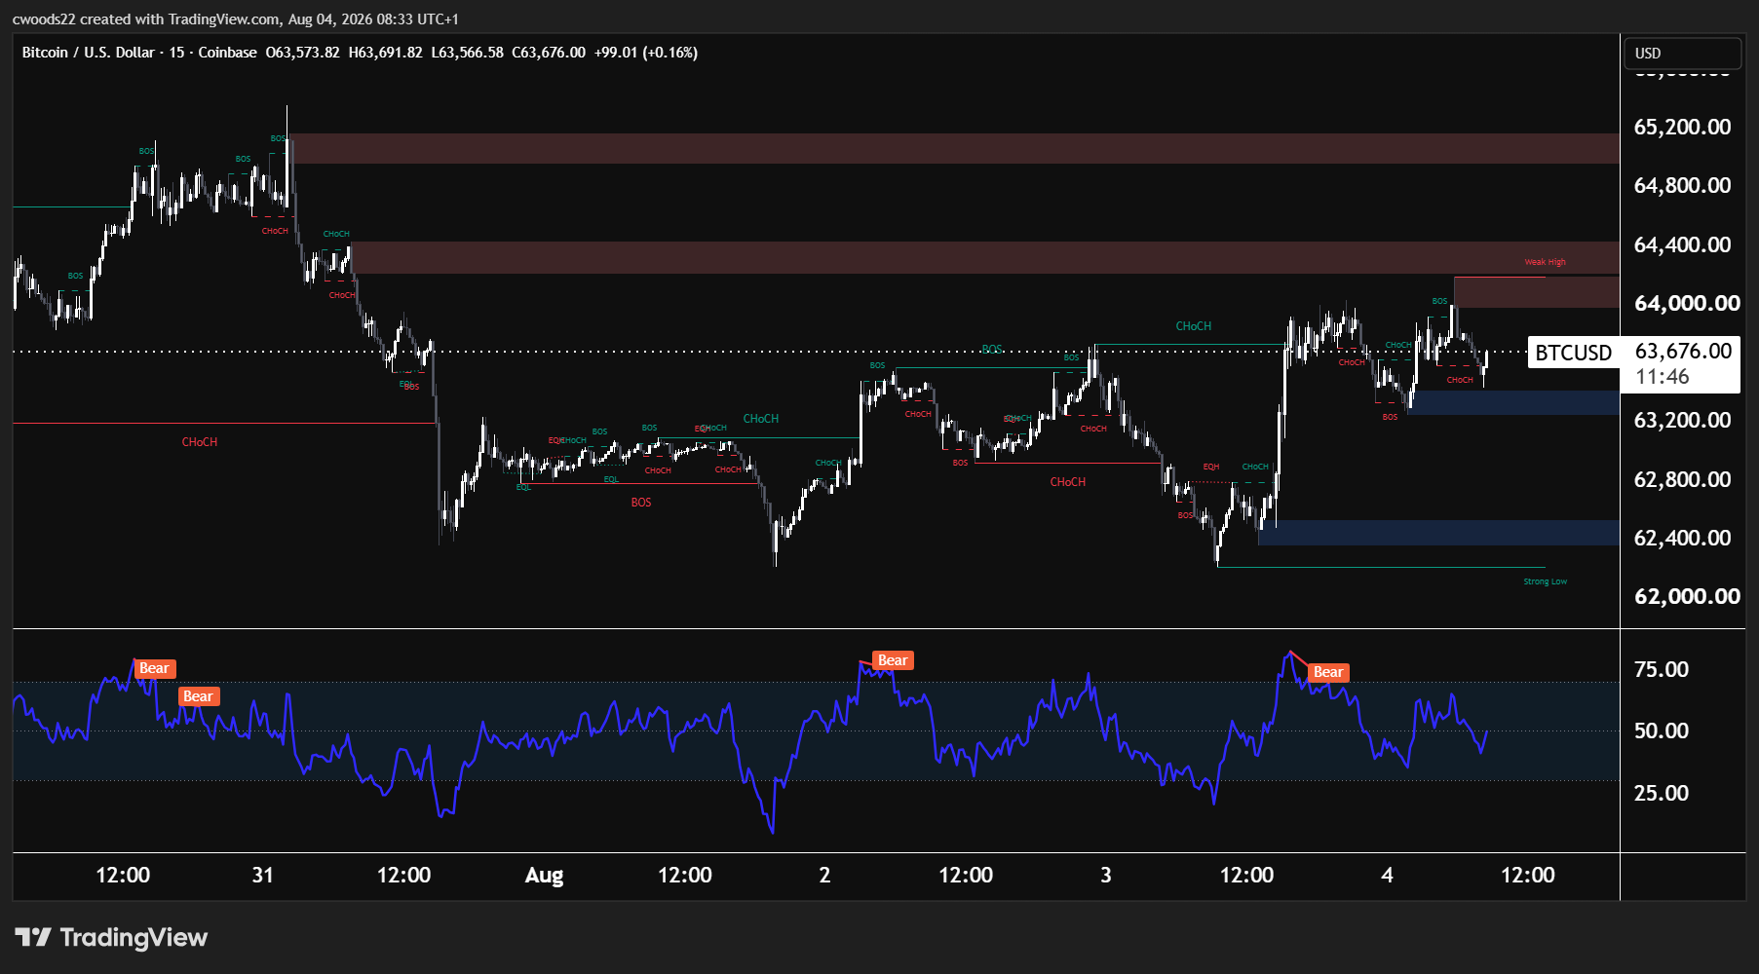The image size is (1759, 974).
Task: Click the Bear divergence label above August 2
Action: click(893, 660)
